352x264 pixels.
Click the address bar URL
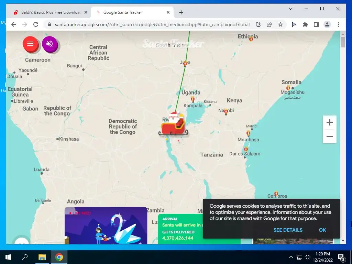coord(152,24)
